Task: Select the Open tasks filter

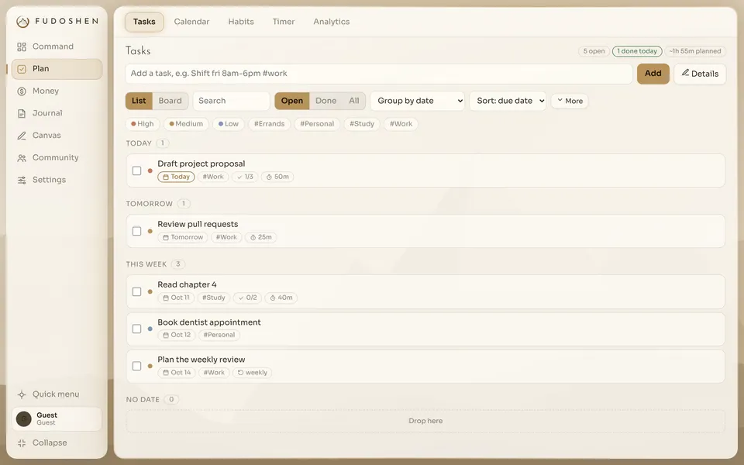Action: point(292,101)
